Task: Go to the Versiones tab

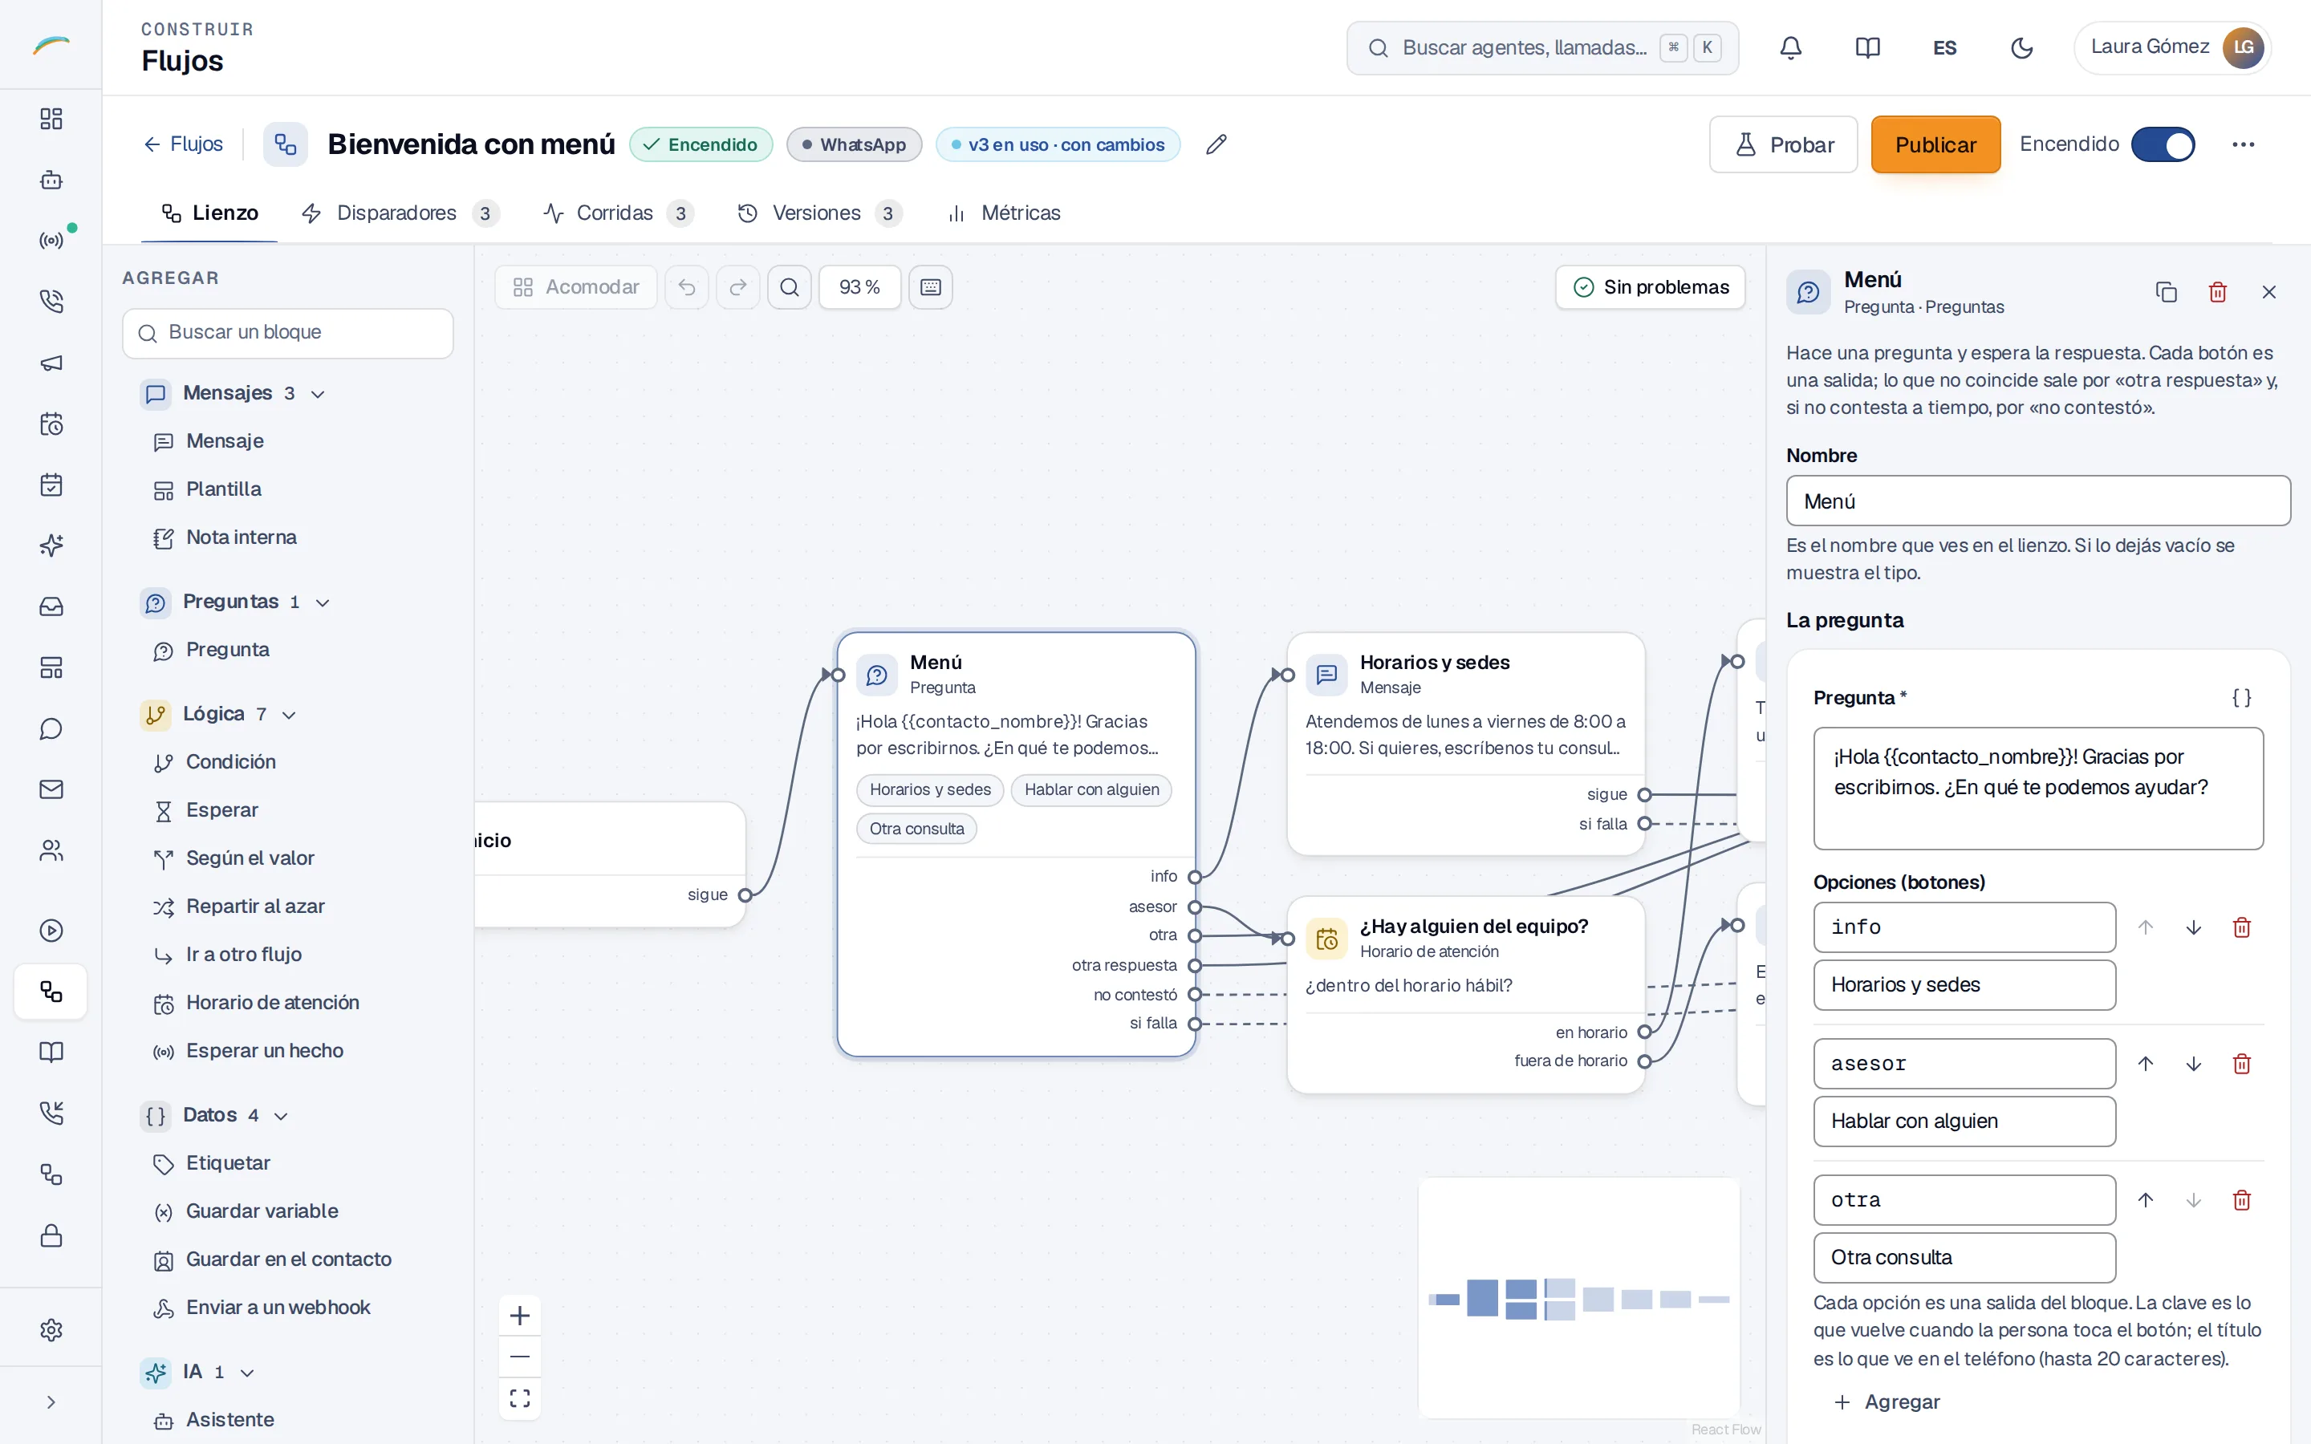Action: click(818, 213)
